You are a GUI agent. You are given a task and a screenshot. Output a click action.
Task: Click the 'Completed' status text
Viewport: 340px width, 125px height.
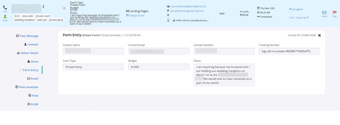pyautogui.click(x=266, y=17)
